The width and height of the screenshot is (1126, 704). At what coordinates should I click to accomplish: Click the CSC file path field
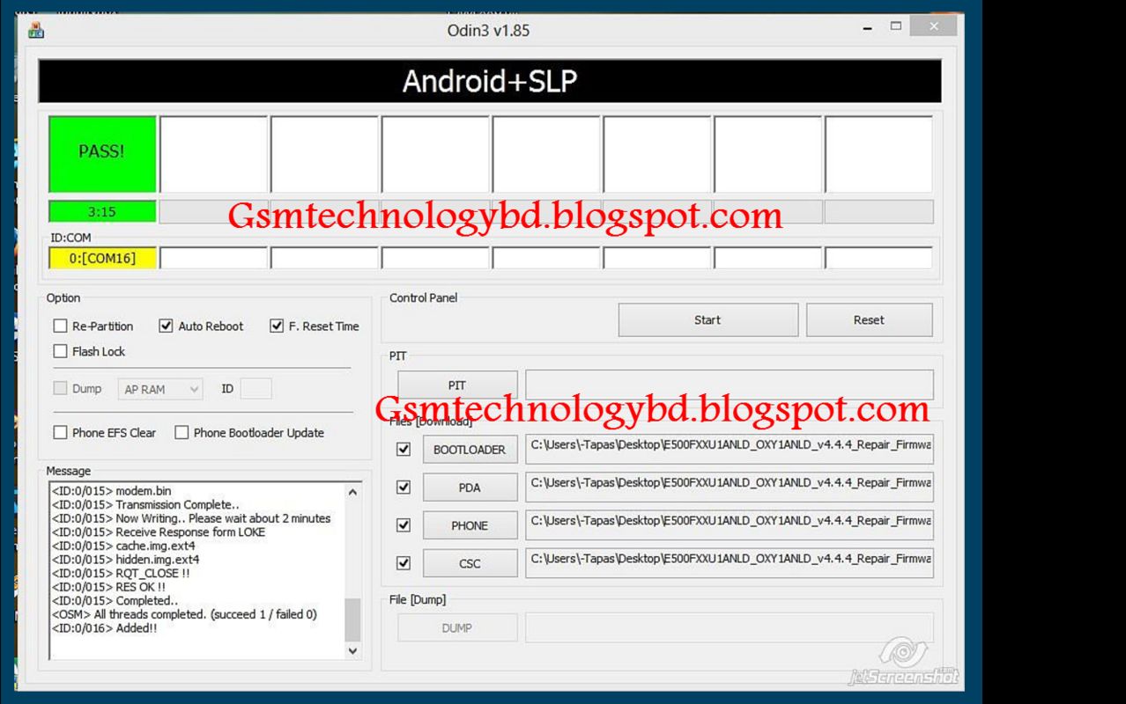pos(730,562)
